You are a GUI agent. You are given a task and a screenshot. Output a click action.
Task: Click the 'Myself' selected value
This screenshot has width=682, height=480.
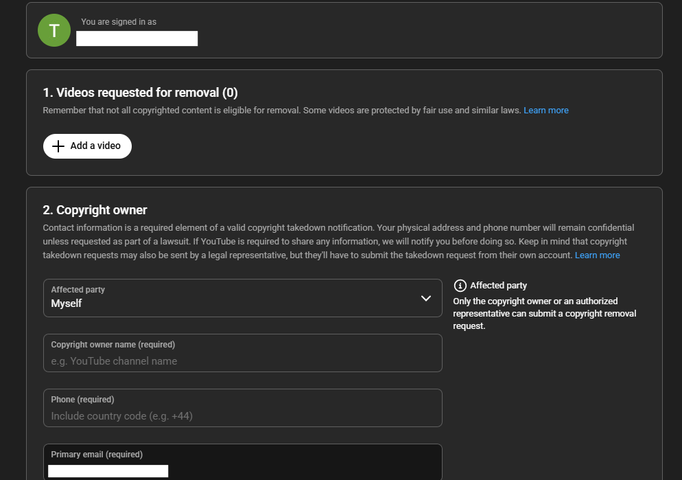pos(67,304)
